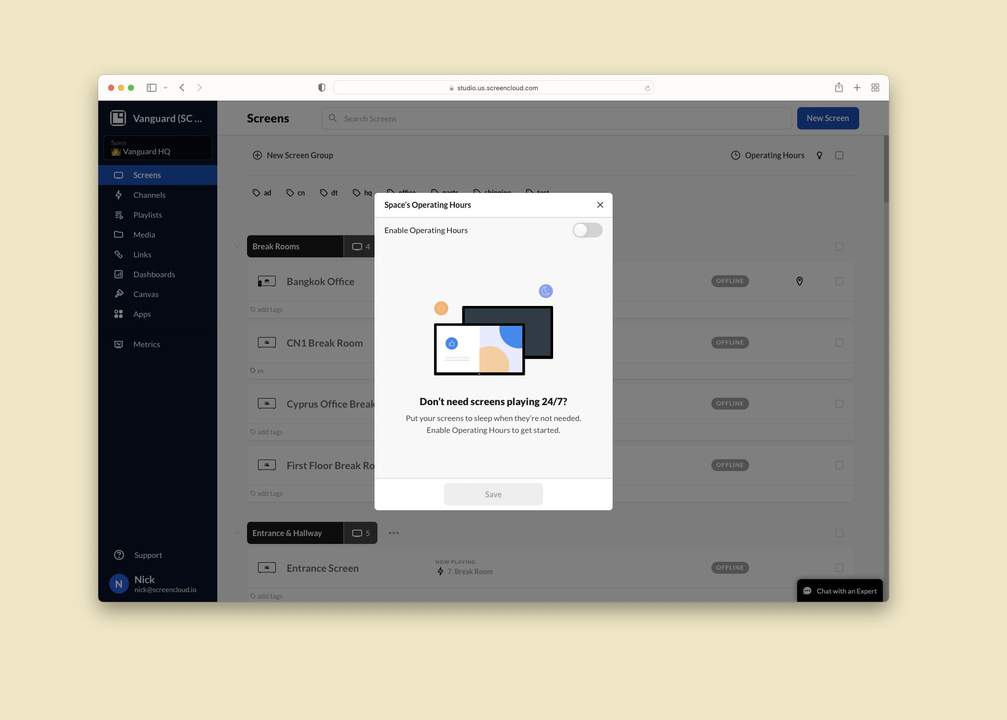
Task: Check the Bangkok Office row checkbox
Action: (x=839, y=281)
